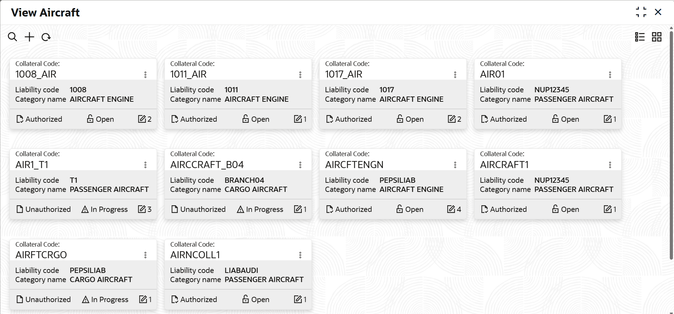
Task: Click the AIRCRAFT1 authorized document icon
Action: 484,209
